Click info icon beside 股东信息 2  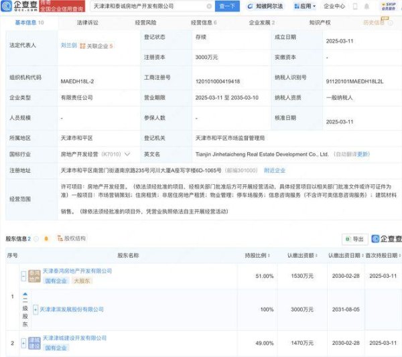(36, 239)
